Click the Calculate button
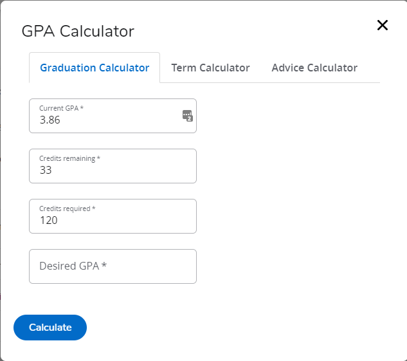The height and width of the screenshot is (361, 407). click(x=50, y=328)
